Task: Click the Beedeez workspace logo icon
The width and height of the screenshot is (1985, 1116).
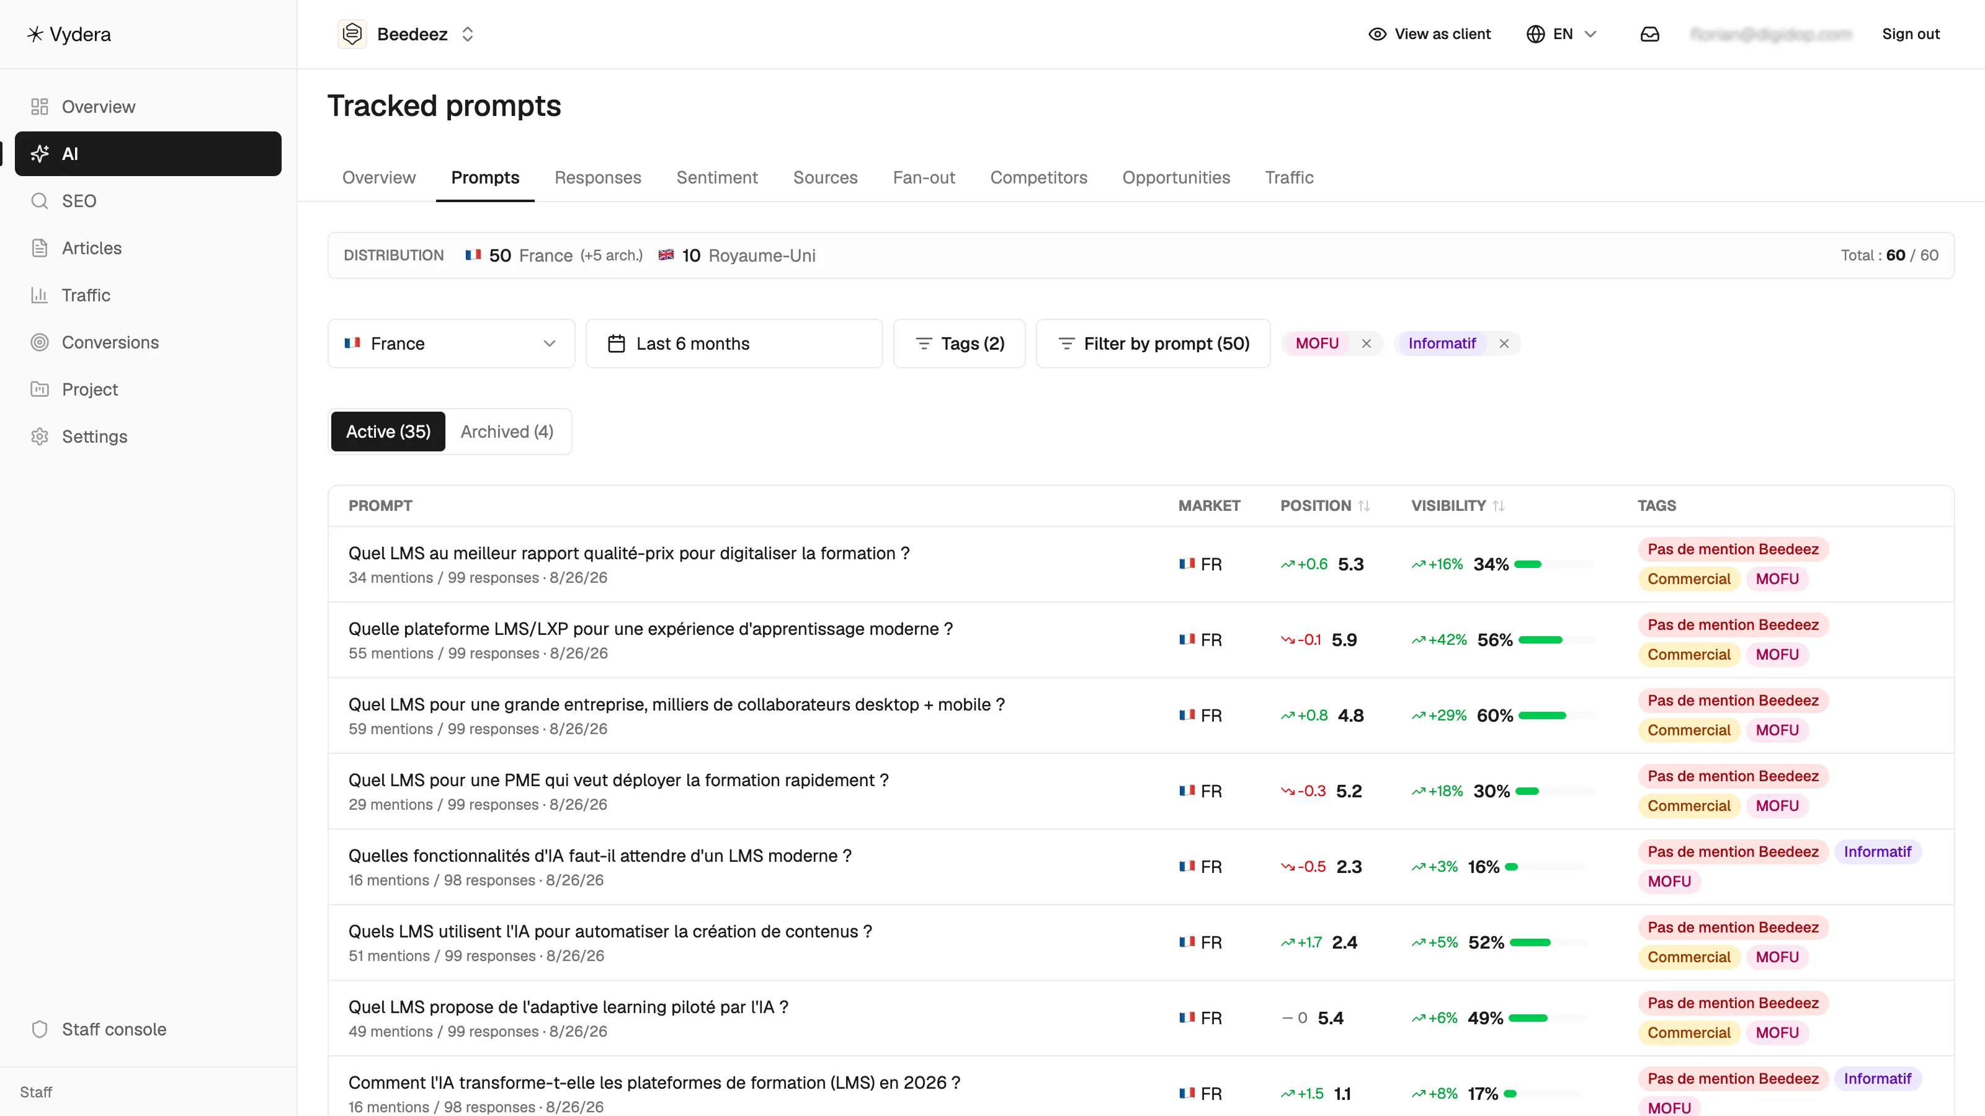Action: [x=352, y=34]
